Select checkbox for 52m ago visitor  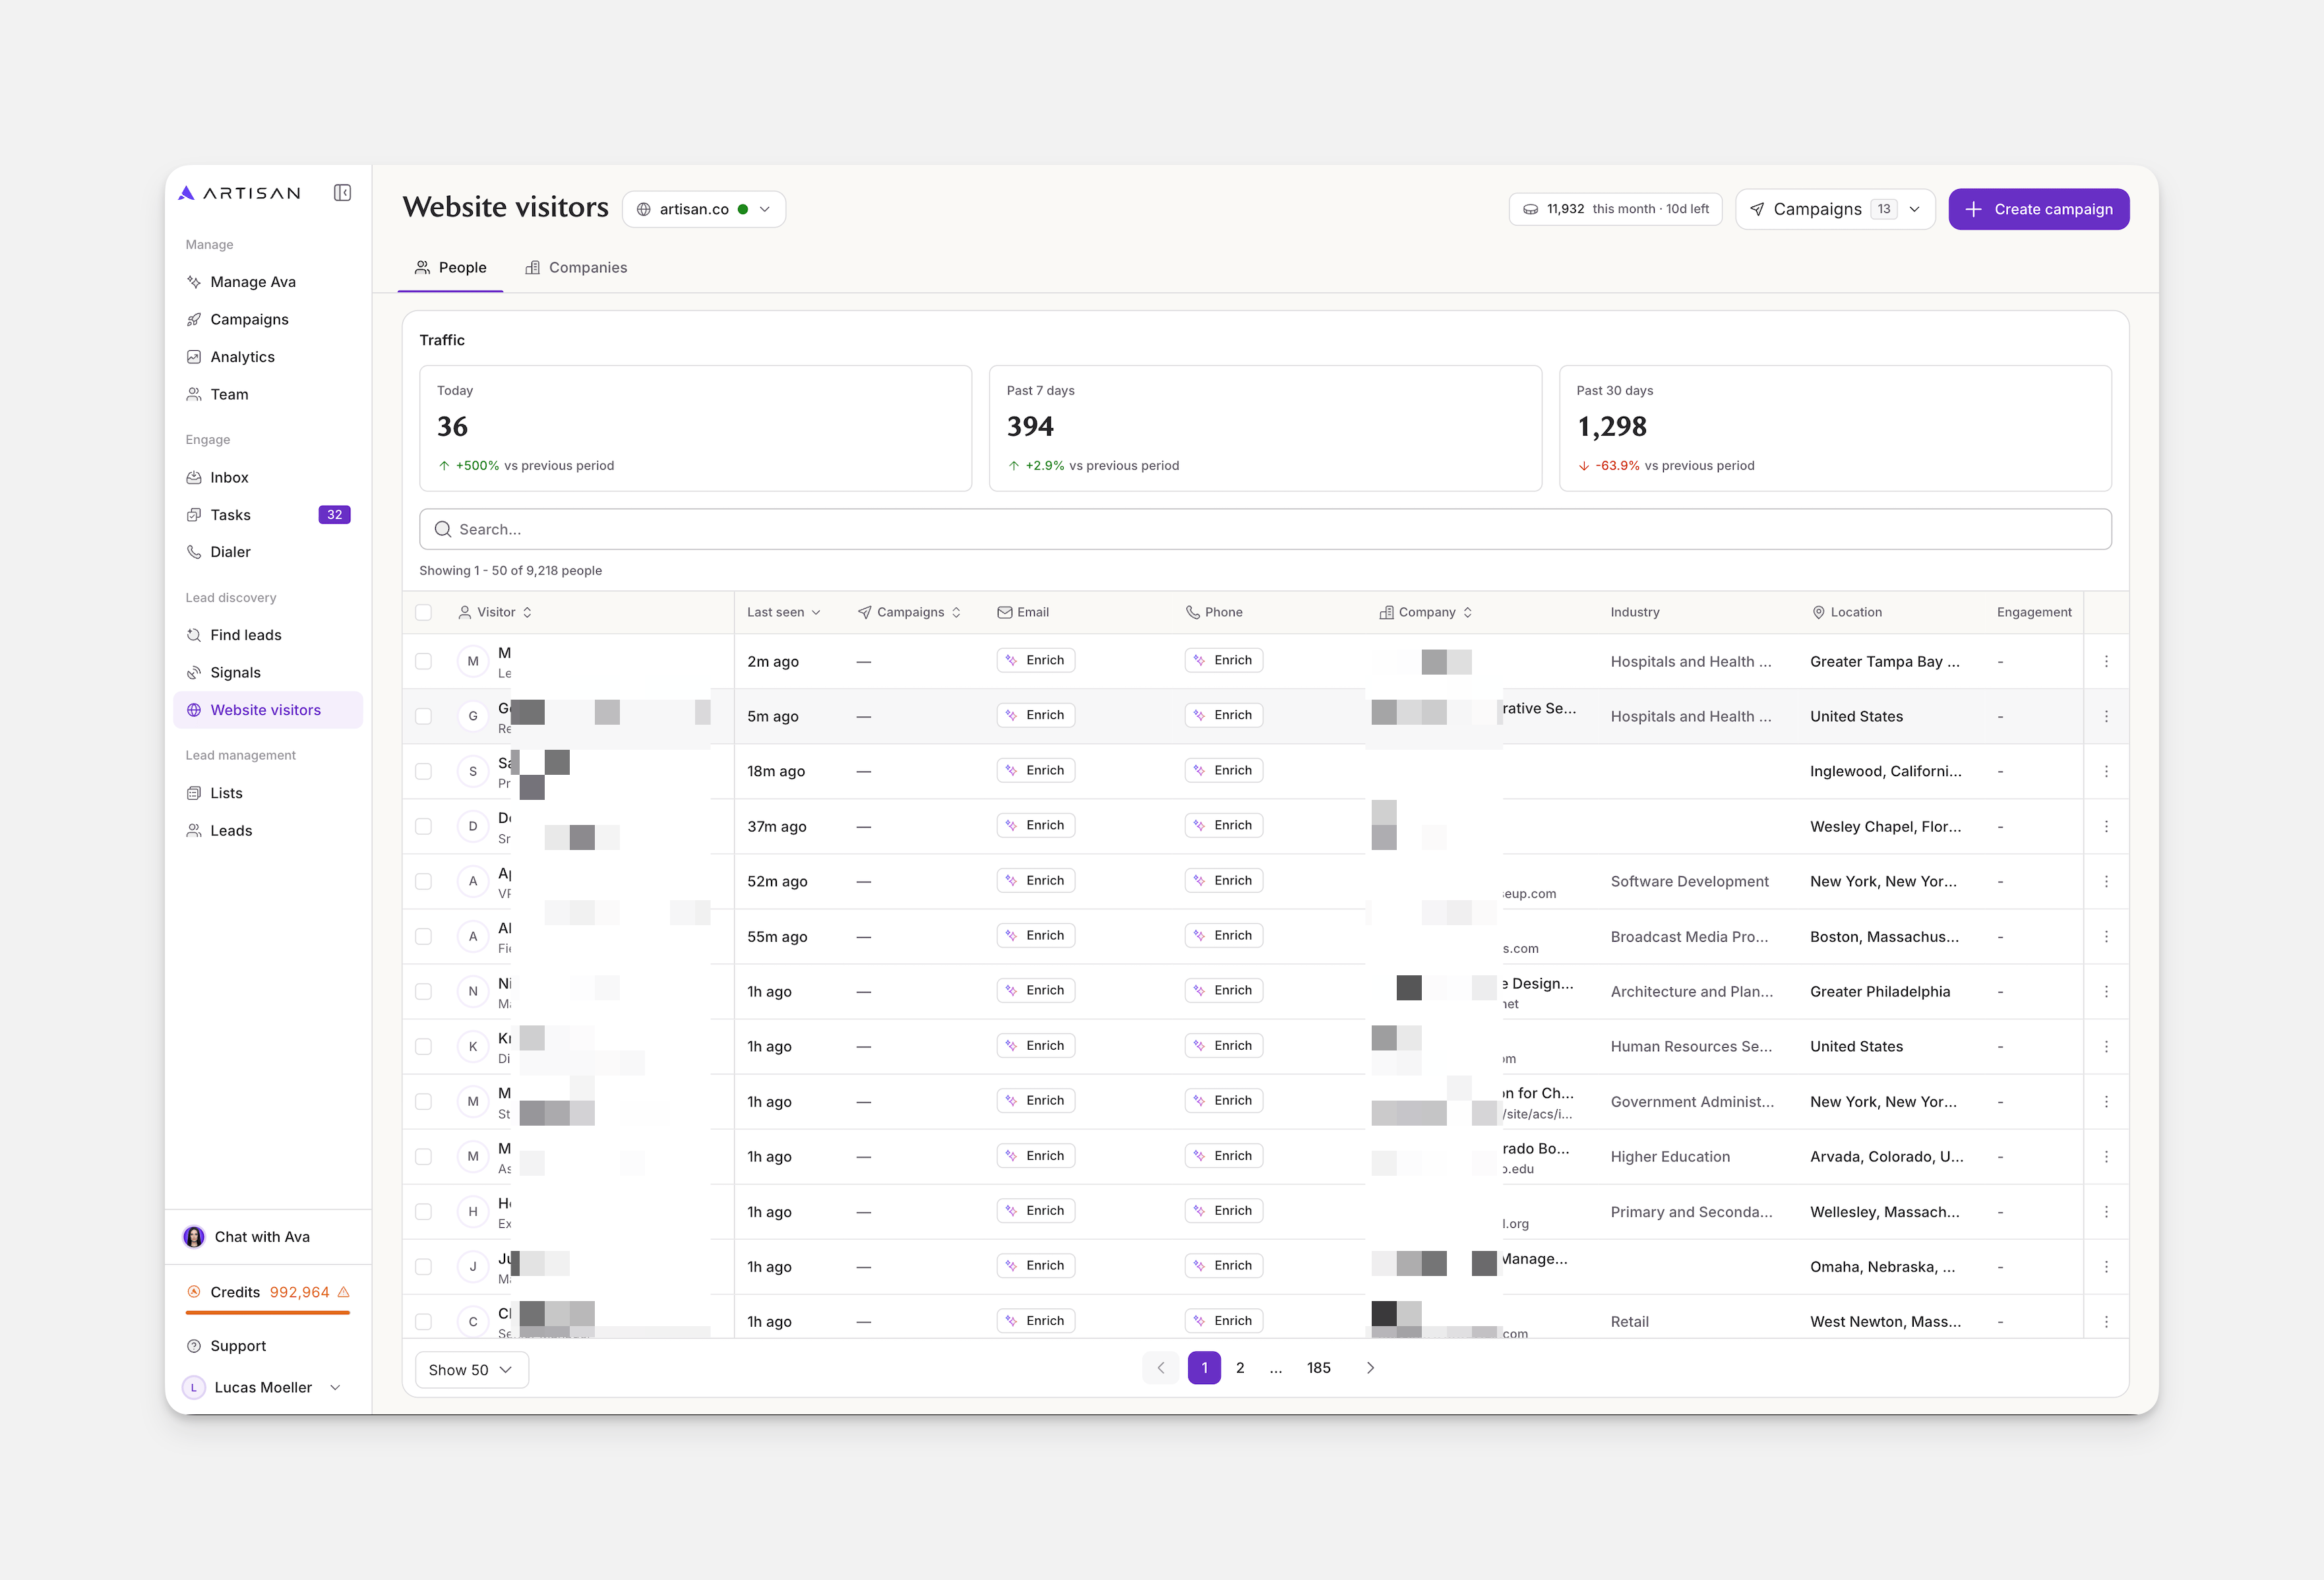pos(424,881)
